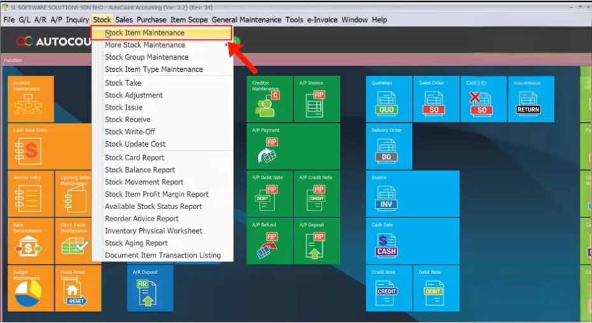Open the Opening Balance Maintenance tile
This screenshot has width=592, height=323.
point(74,194)
